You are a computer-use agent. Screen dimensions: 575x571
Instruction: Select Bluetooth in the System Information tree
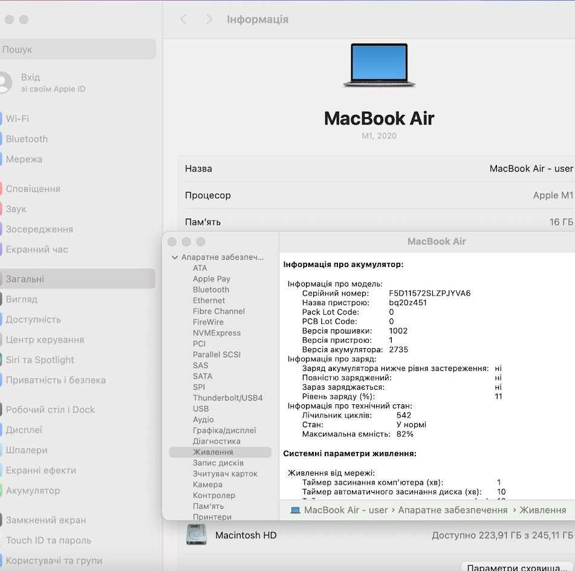(211, 289)
